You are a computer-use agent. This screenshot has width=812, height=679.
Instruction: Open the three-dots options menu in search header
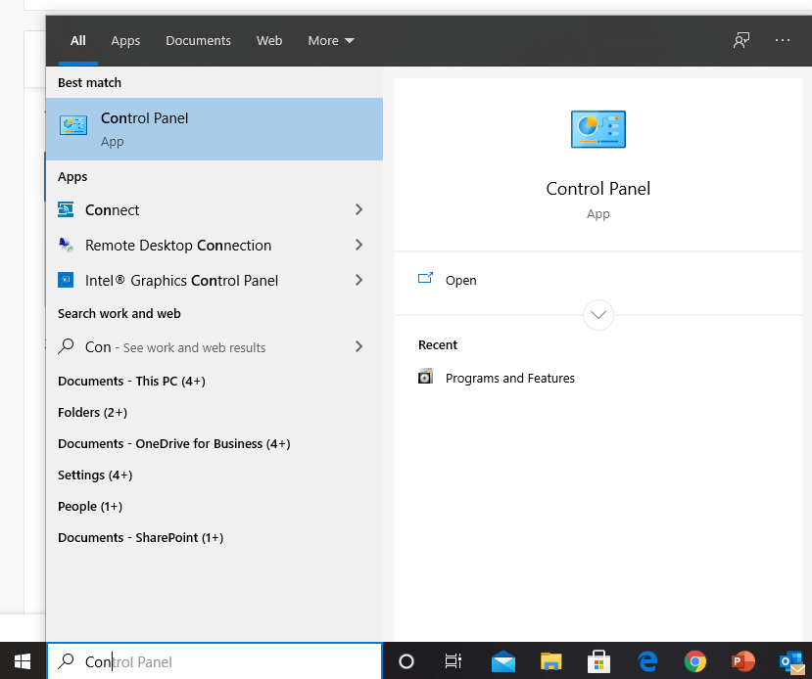(x=782, y=40)
